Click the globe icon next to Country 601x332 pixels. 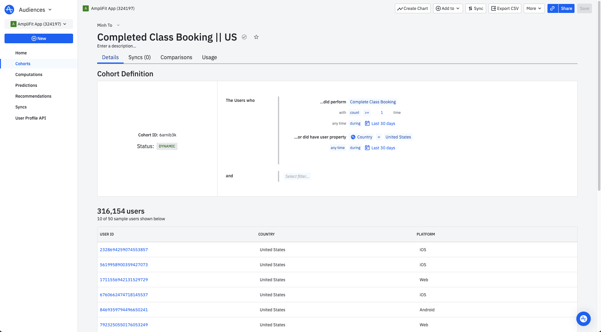pyautogui.click(x=353, y=137)
